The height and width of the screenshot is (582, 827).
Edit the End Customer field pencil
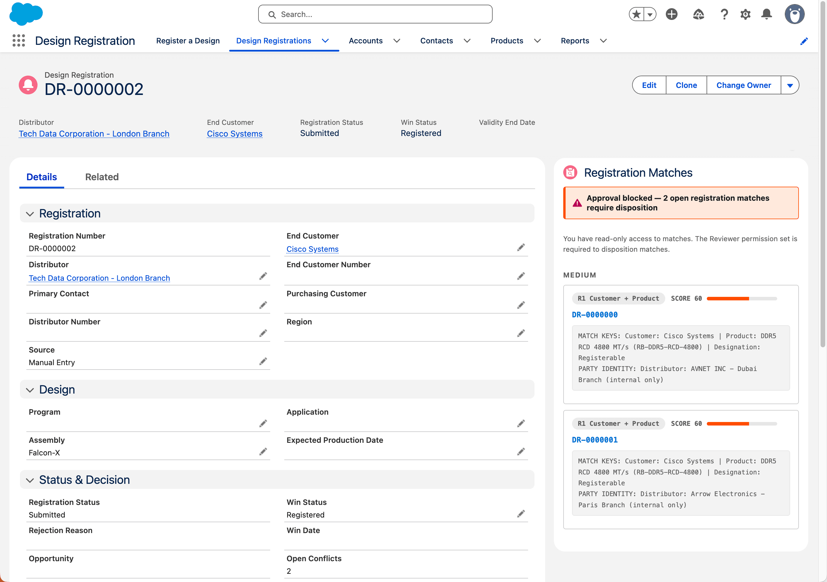click(x=521, y=247)
